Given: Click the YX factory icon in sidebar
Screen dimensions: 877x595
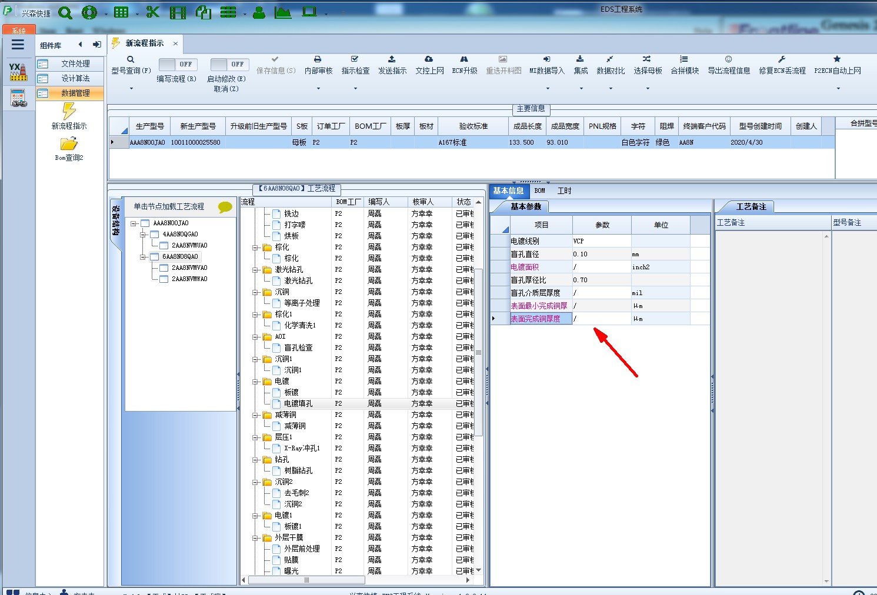Looking at the screenshot, I should pyautogui.click(x=18, y=72).
